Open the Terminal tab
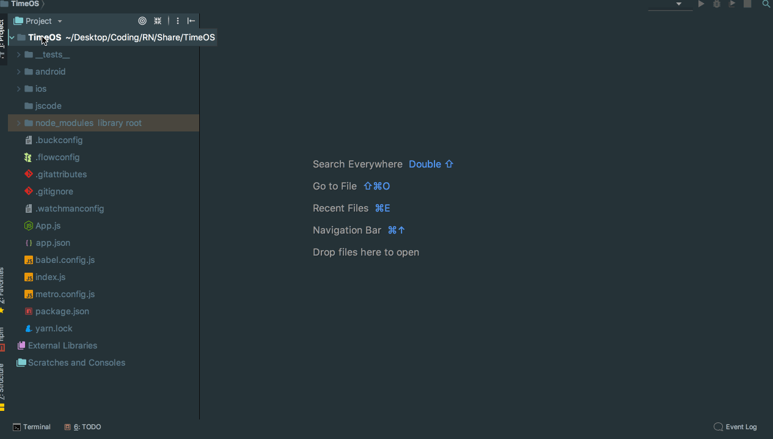 [x=32, y=427]
